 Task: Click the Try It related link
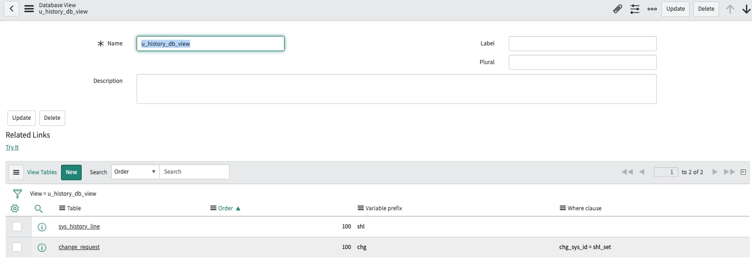pos(12,147)
